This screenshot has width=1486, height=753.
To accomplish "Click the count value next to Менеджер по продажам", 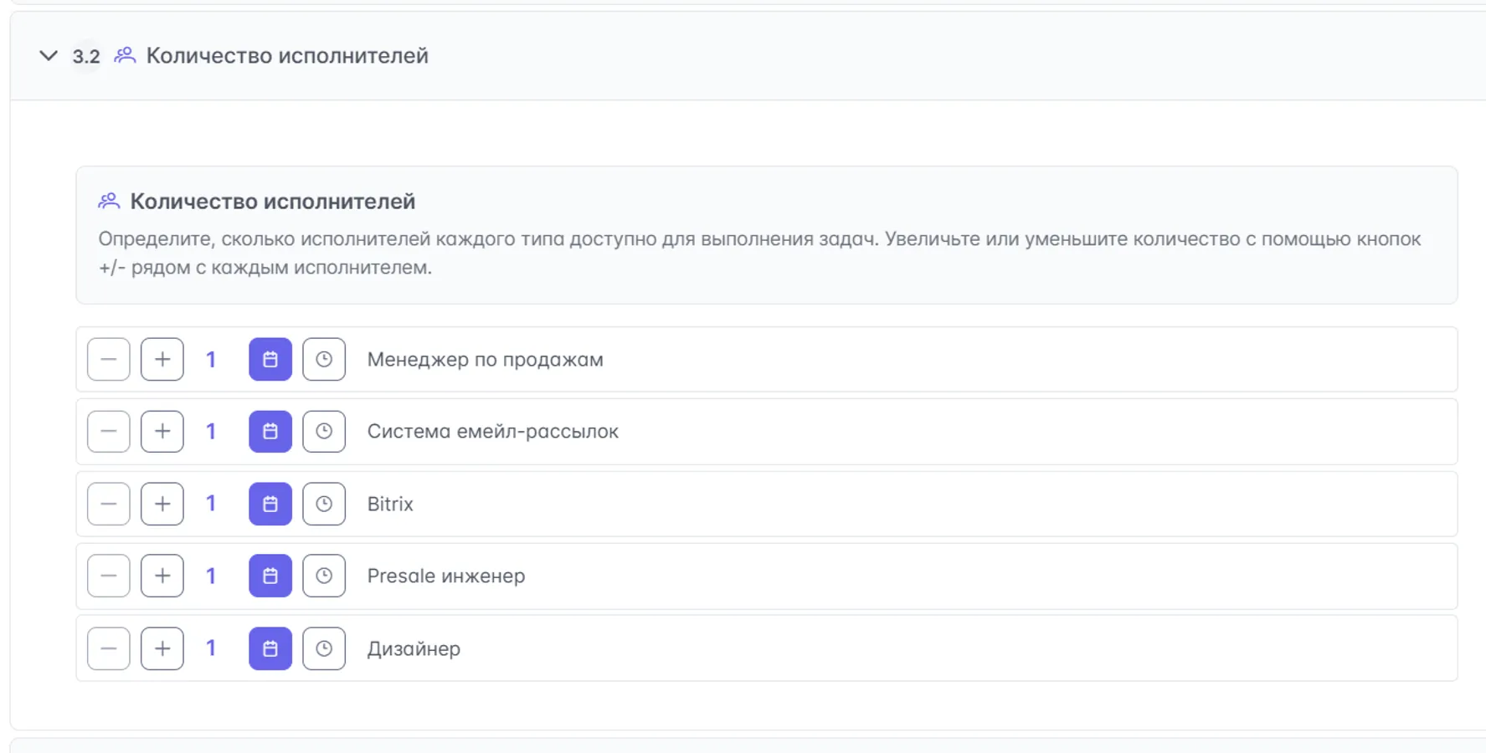I will (x=211, y=359).
